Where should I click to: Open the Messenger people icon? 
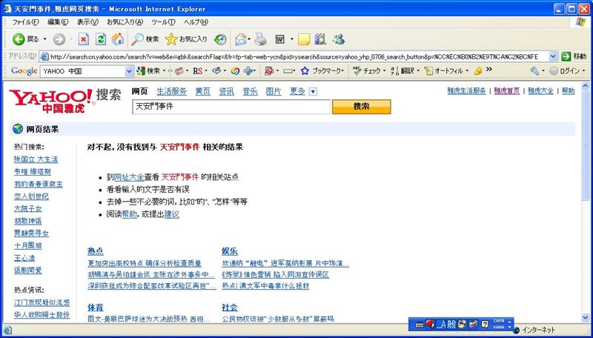(x=339, y=39)
